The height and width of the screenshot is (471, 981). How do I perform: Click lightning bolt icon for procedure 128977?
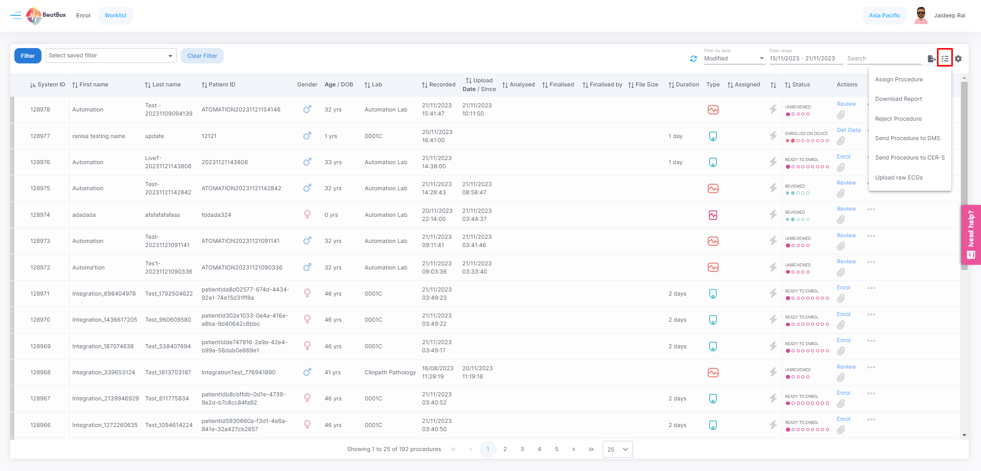pos(773,136)
